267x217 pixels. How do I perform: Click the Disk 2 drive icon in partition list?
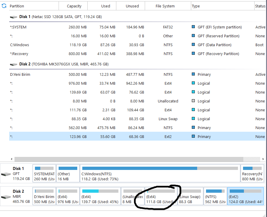tap(13, 64)
